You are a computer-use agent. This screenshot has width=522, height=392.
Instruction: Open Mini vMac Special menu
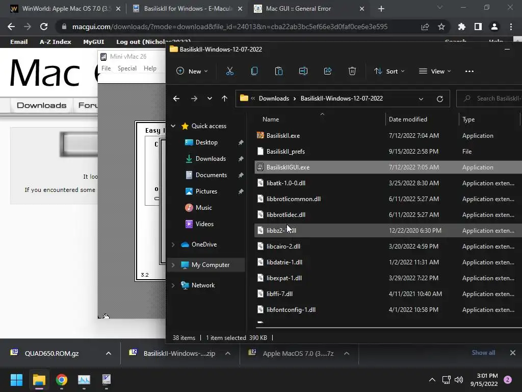127,68
